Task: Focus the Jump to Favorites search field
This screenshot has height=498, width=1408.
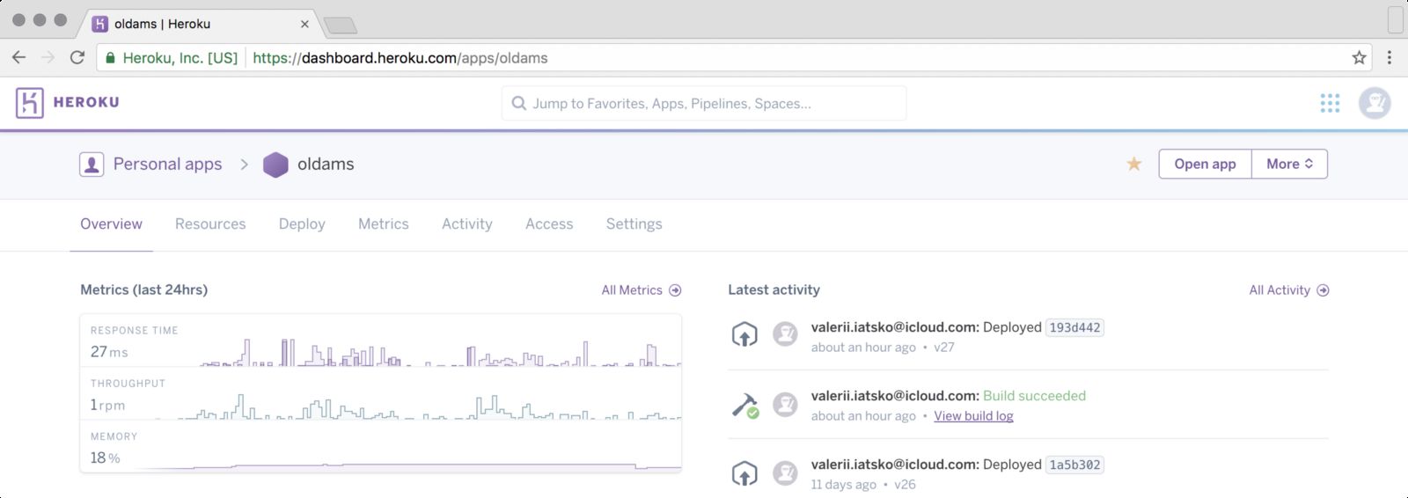Action: coord(704,103)
